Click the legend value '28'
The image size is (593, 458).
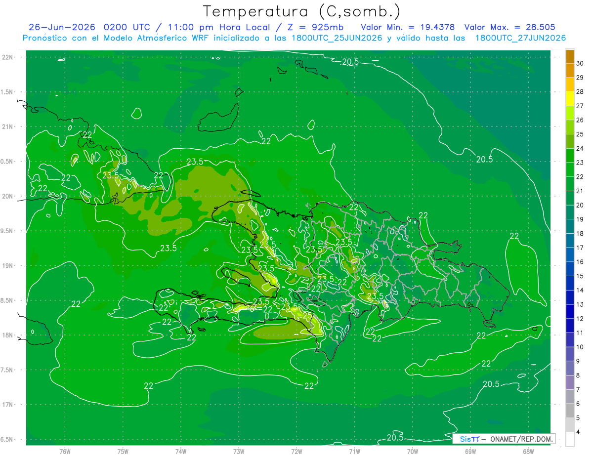point(580,92)
